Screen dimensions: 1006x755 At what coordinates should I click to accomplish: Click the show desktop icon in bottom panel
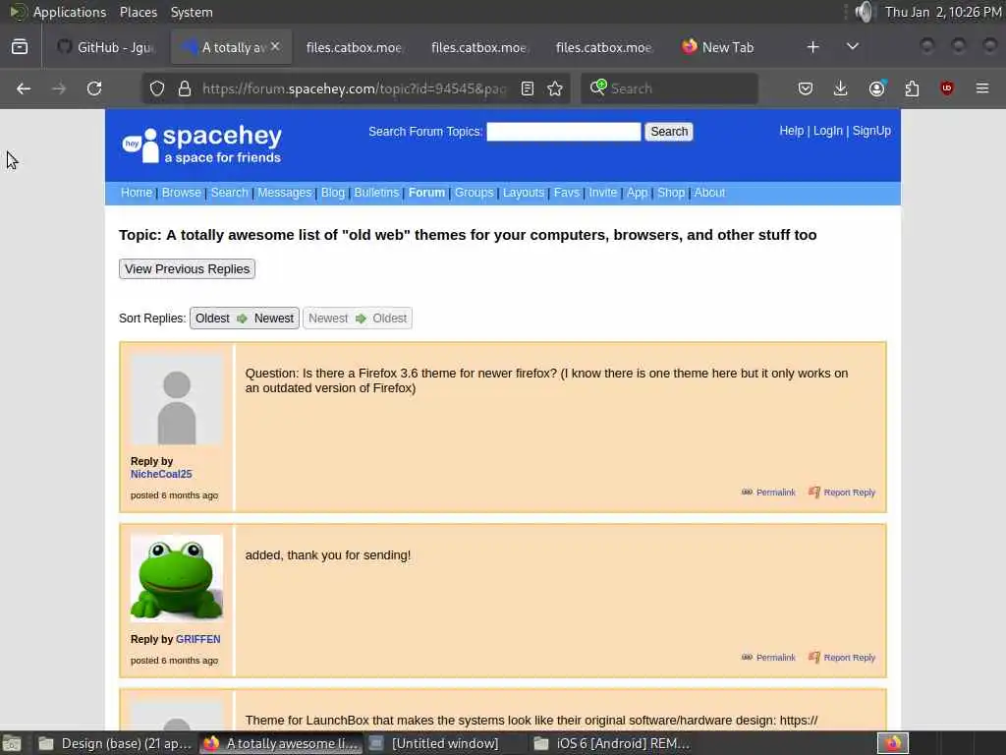12,743
